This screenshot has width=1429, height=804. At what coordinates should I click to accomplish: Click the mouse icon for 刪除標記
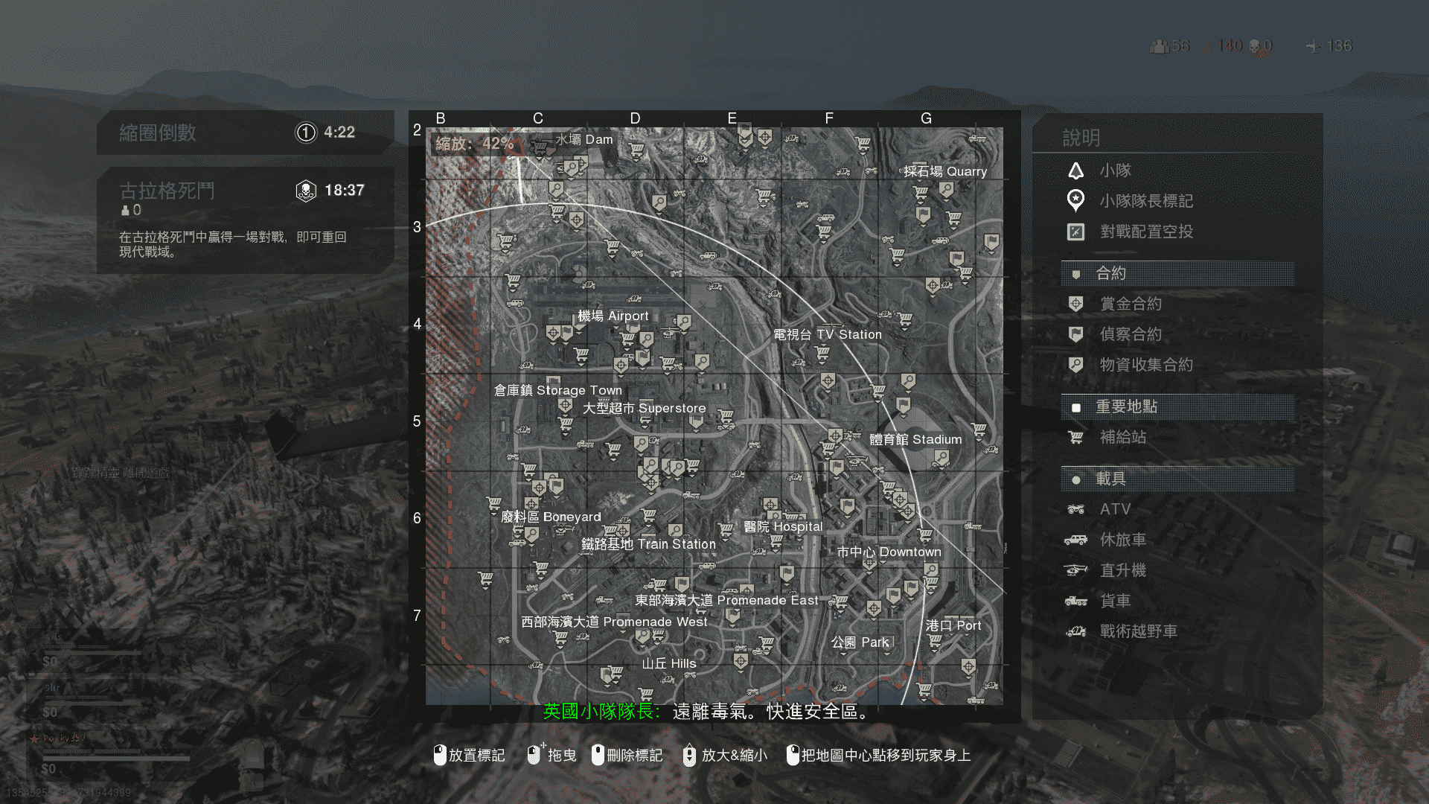(598, 755)
